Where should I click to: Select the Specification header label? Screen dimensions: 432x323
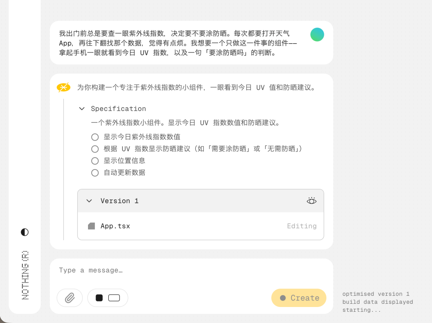click(x=118, y=108)
